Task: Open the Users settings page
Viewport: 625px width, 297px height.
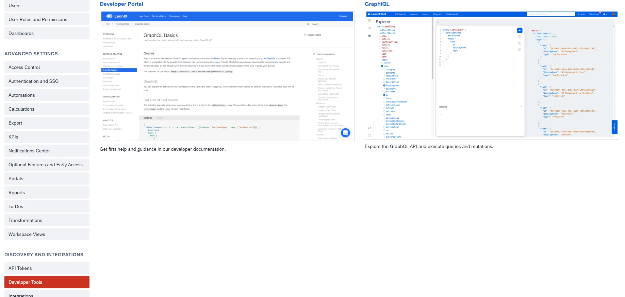Action: pos(47,5)
